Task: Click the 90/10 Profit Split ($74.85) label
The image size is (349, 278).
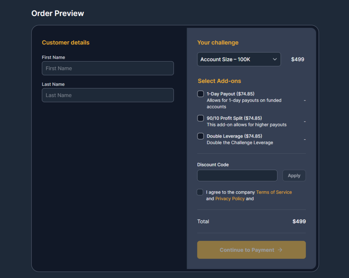Action: coord(234,118)
